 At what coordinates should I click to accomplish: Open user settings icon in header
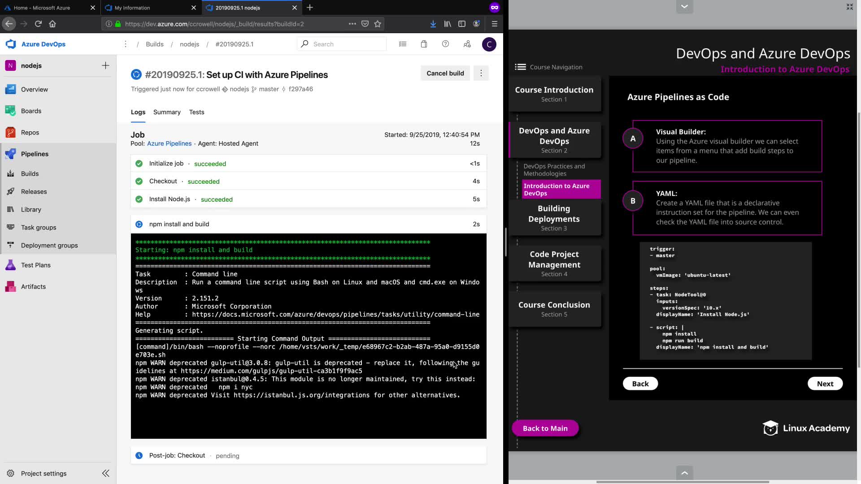pos(467,44)
